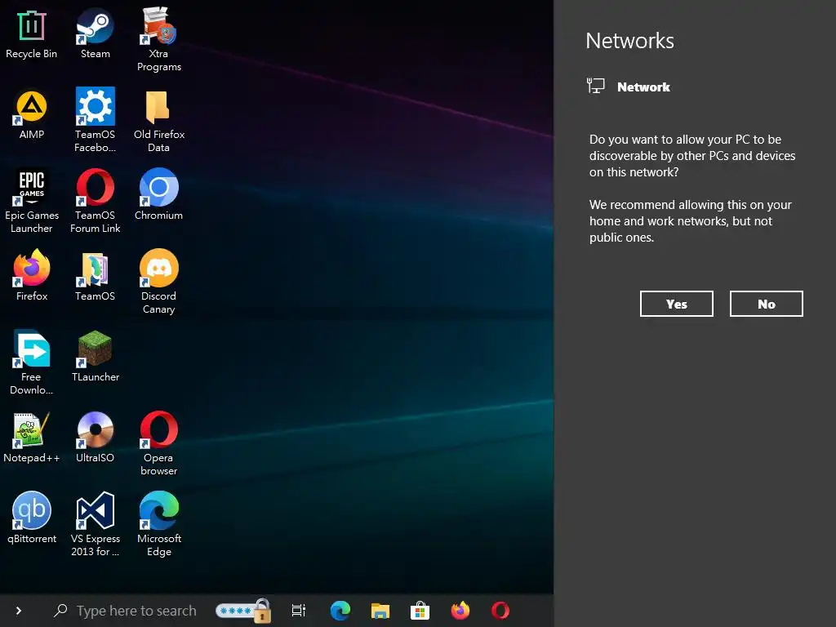Expand the taskbar chevron arrow

pos(19,611)
